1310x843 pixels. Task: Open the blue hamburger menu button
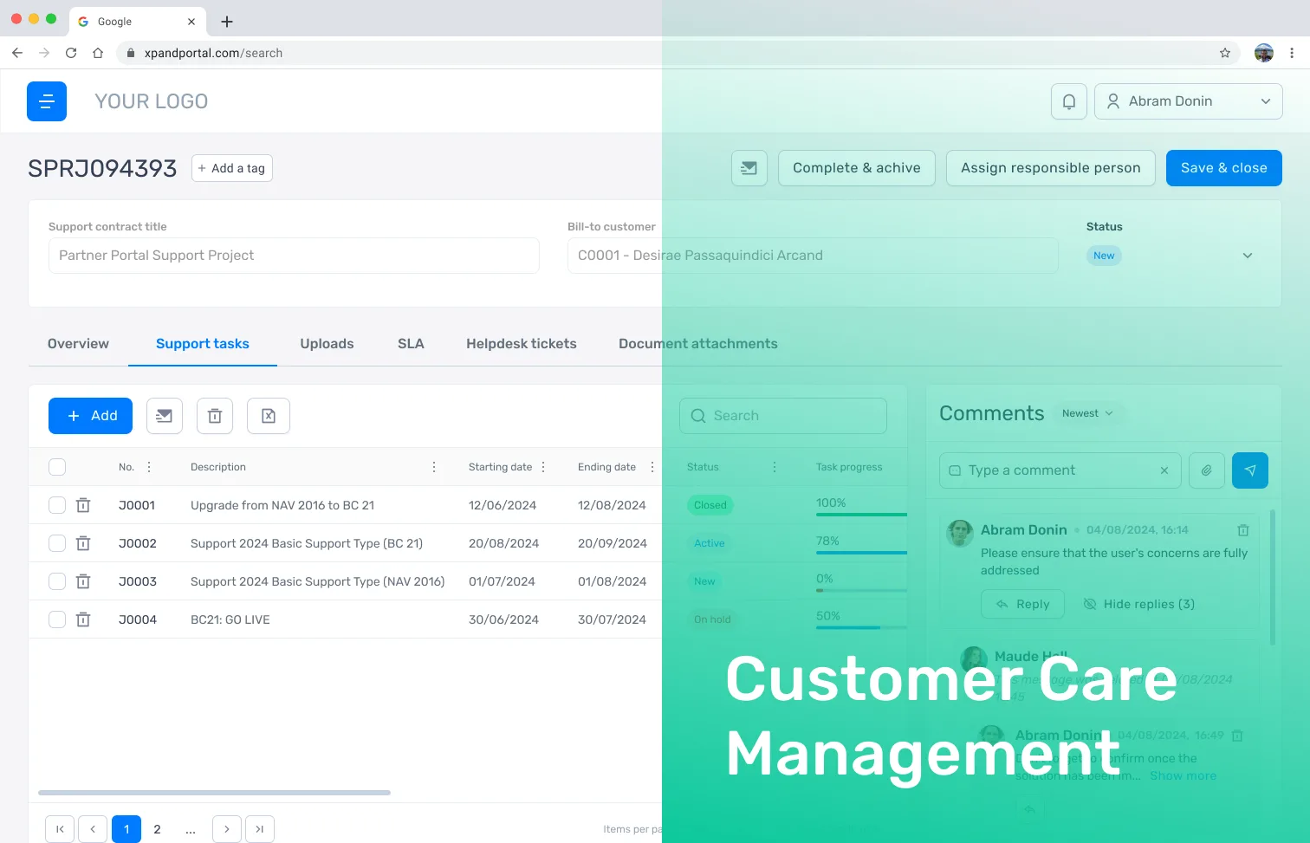coord(47,101)
